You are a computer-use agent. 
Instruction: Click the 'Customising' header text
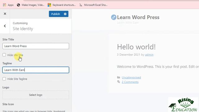click(20, 23)
